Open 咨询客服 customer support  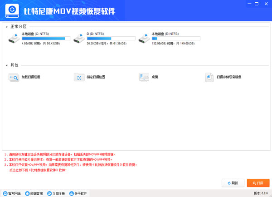[x=34, y=193]
